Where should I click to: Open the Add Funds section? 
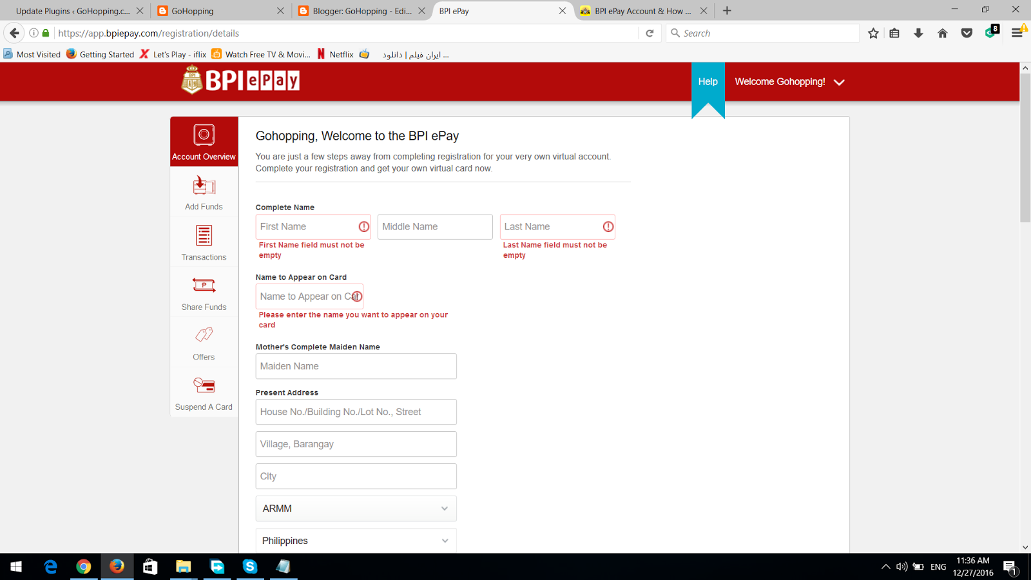(204, 192)
